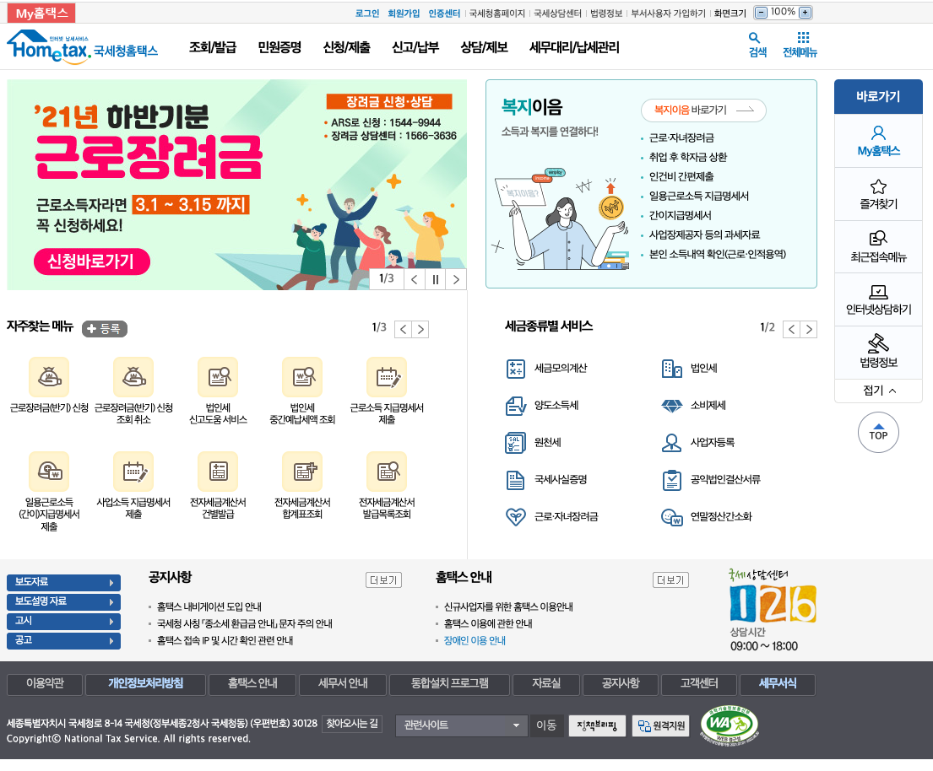This screenshot has height=771, width=933.
Task: Click the TOP scroll-up circle button
Action: point(878,432)
